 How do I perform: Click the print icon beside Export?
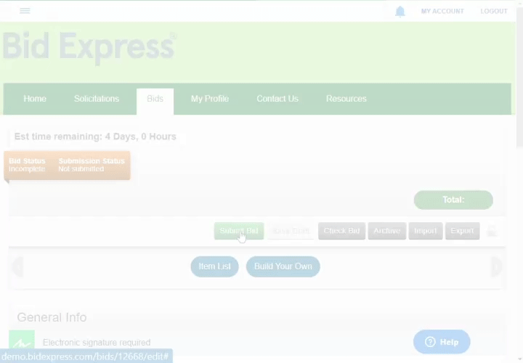click(492, 232)
